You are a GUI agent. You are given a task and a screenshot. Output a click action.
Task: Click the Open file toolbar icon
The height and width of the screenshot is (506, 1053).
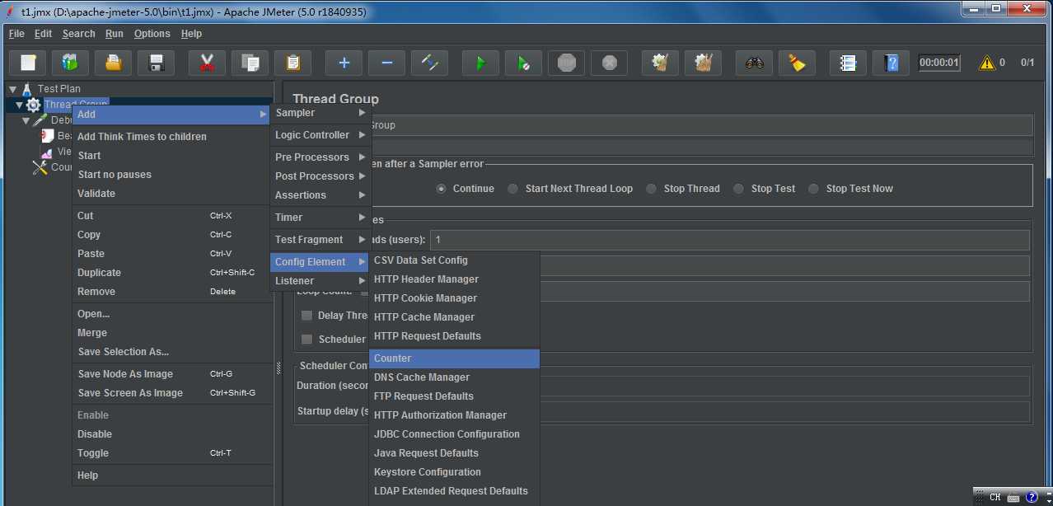(114, 63)
